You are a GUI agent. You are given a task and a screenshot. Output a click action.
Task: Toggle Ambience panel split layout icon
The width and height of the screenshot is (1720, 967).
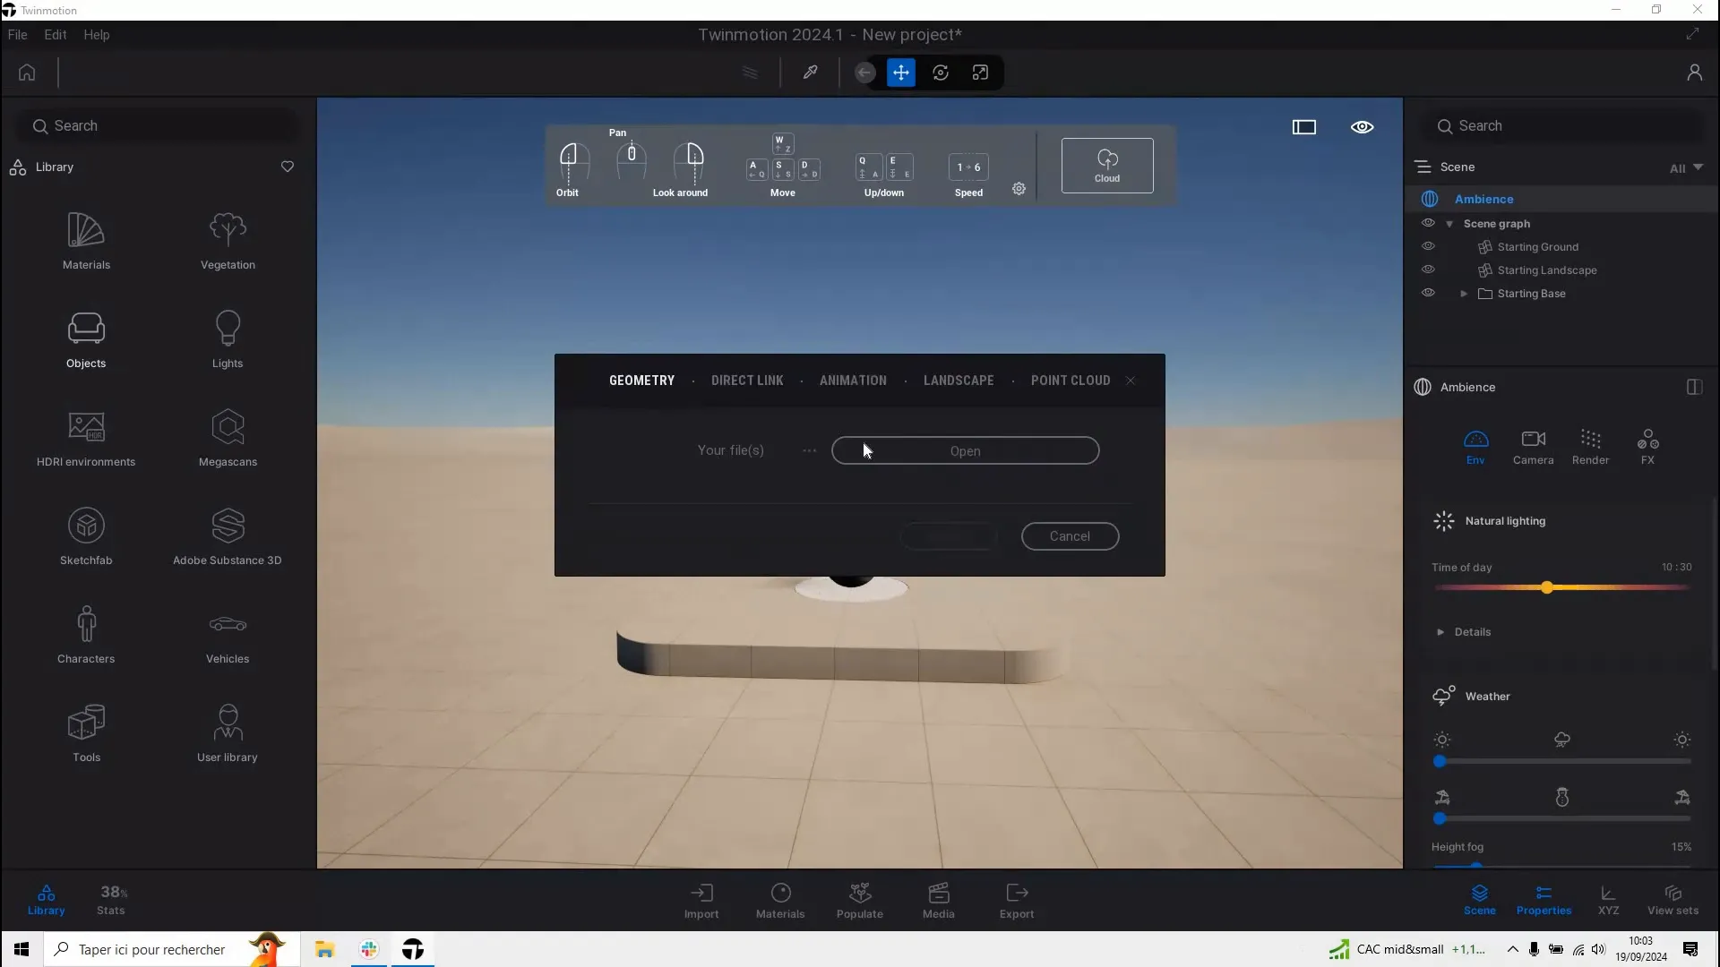click(x=1694, y=387)
